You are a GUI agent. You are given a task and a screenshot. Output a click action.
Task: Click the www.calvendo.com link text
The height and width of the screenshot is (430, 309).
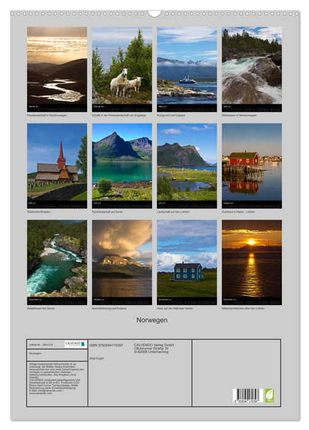point(40,393)
